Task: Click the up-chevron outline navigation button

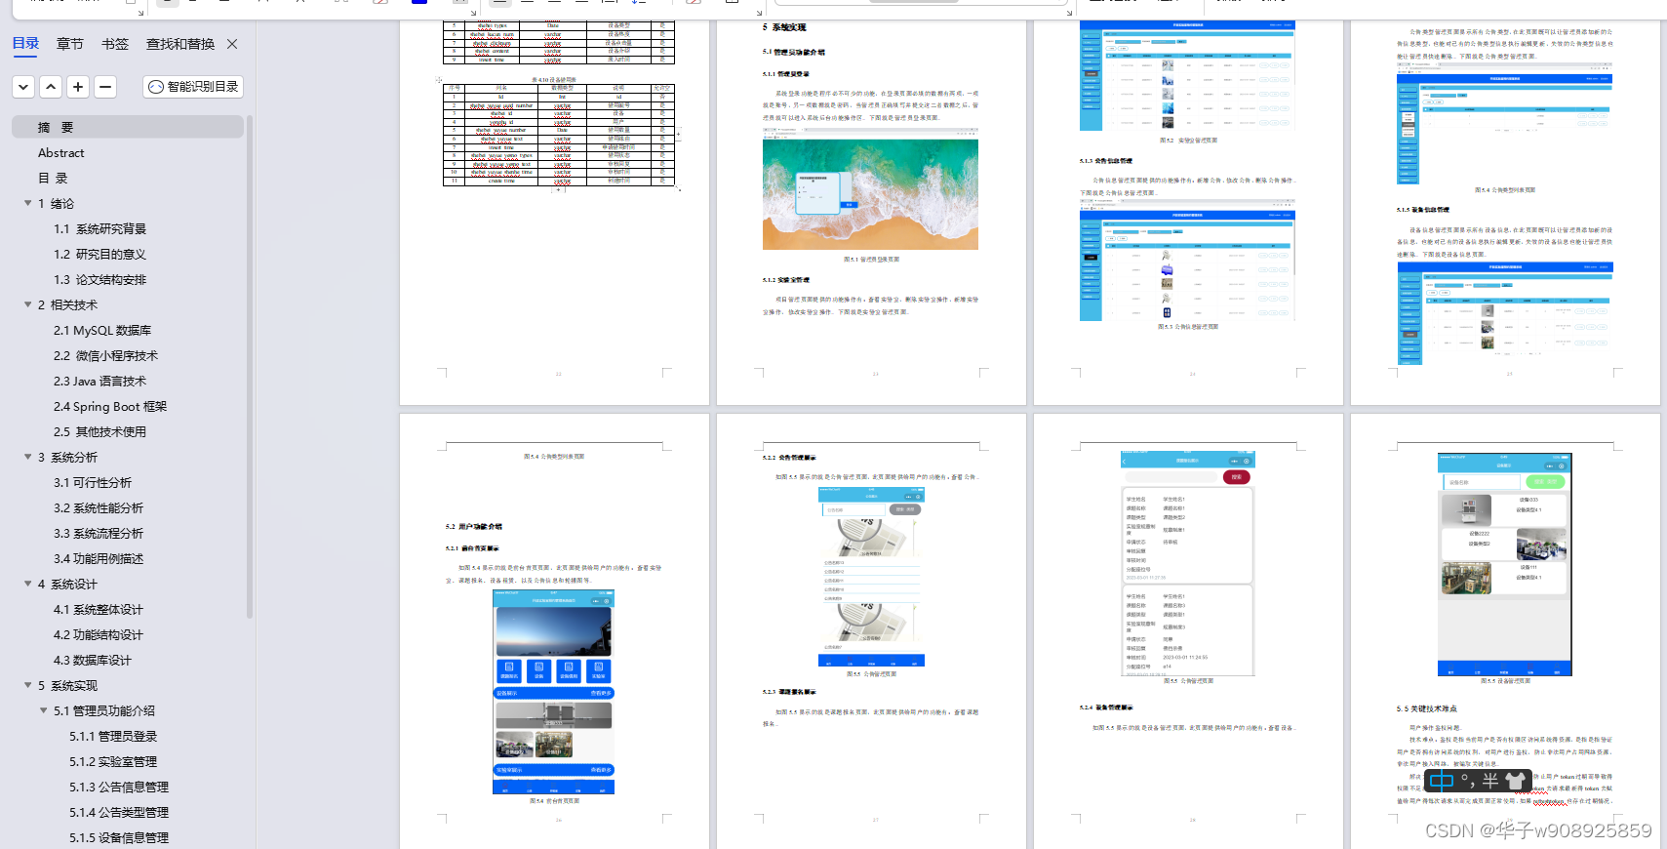Action: 51,87
